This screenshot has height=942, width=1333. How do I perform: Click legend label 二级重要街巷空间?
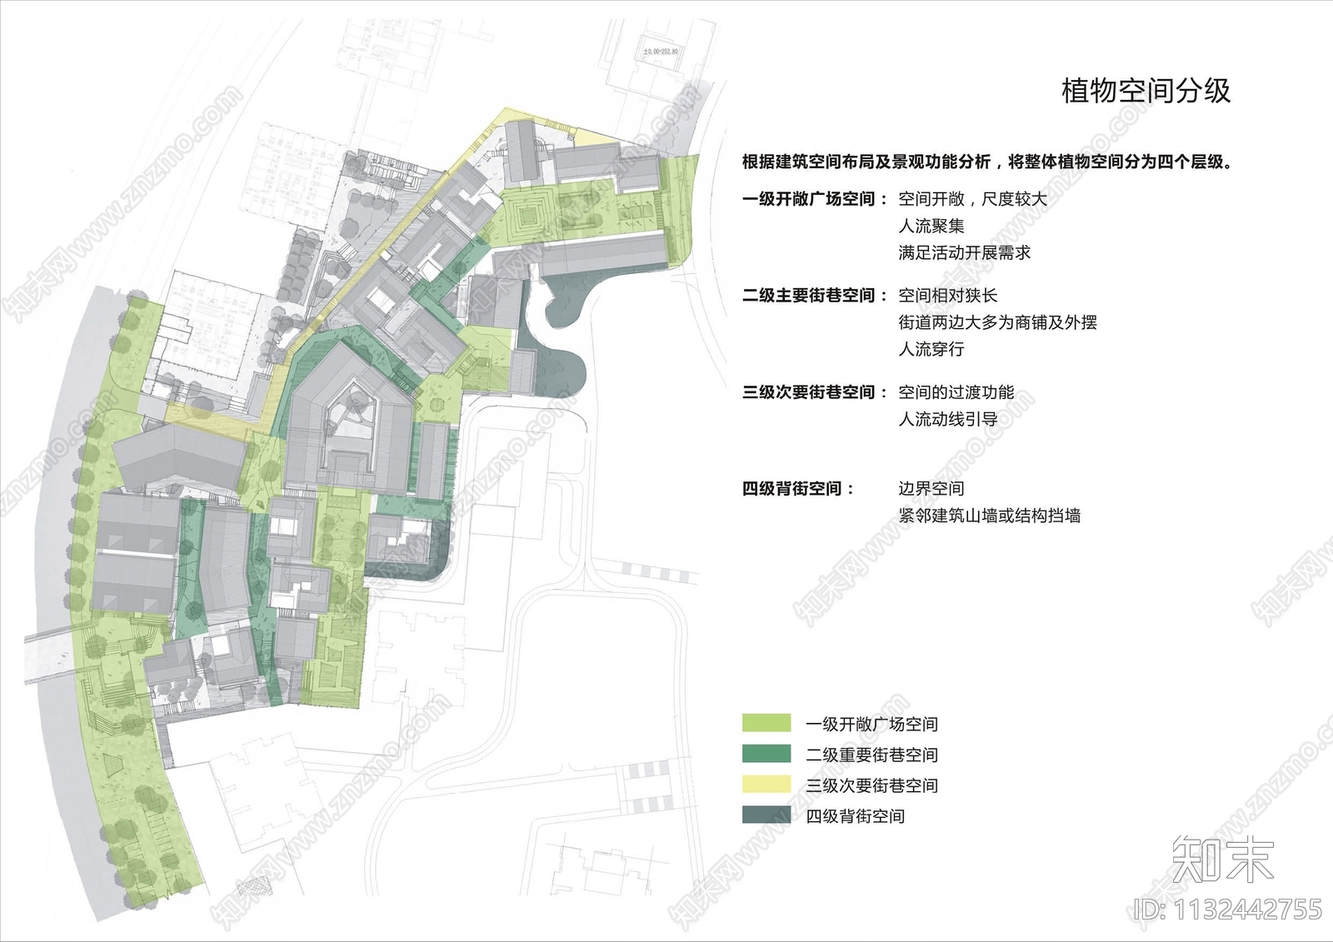[871, 755]
